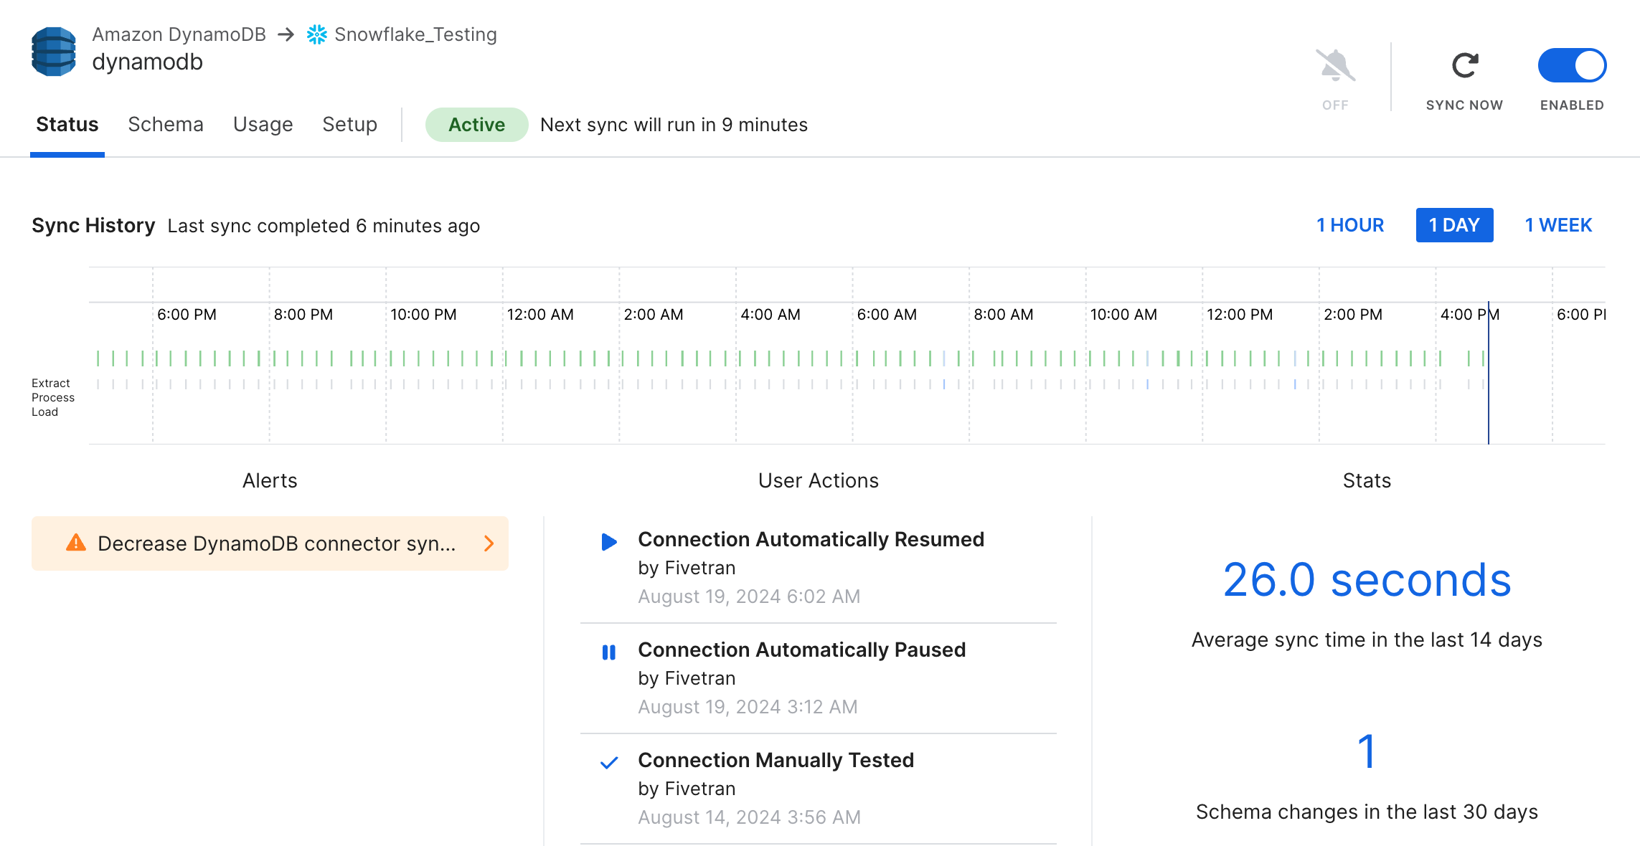Select the 1 DAY sync history range
The height and width of the screenshot is (846, 1640).
[x=1455, y=225]
